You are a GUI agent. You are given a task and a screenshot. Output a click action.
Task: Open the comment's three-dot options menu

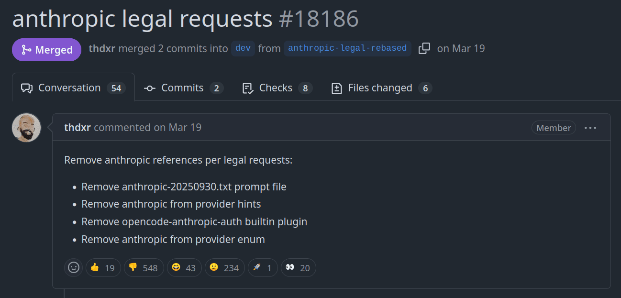coord(590,128)
